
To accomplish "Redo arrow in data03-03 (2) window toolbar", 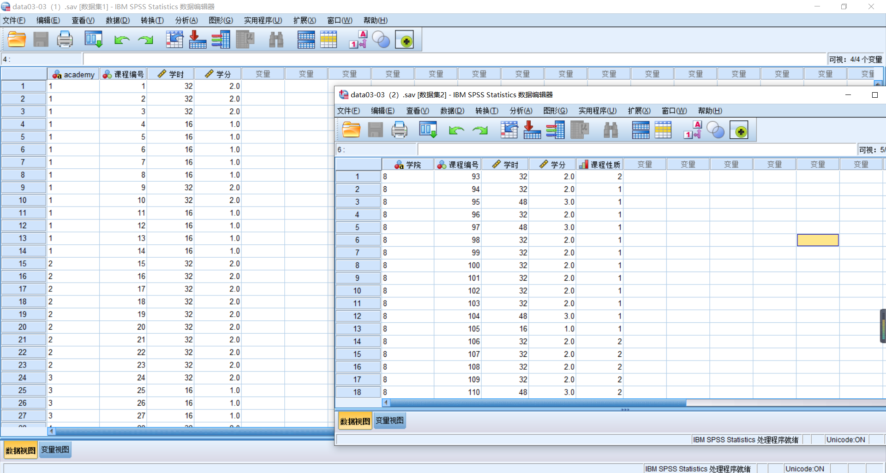I will 480,130.
